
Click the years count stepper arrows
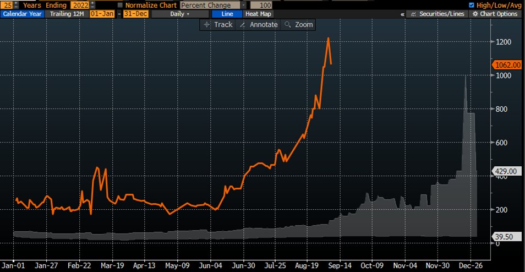click(x=17, y=4)
